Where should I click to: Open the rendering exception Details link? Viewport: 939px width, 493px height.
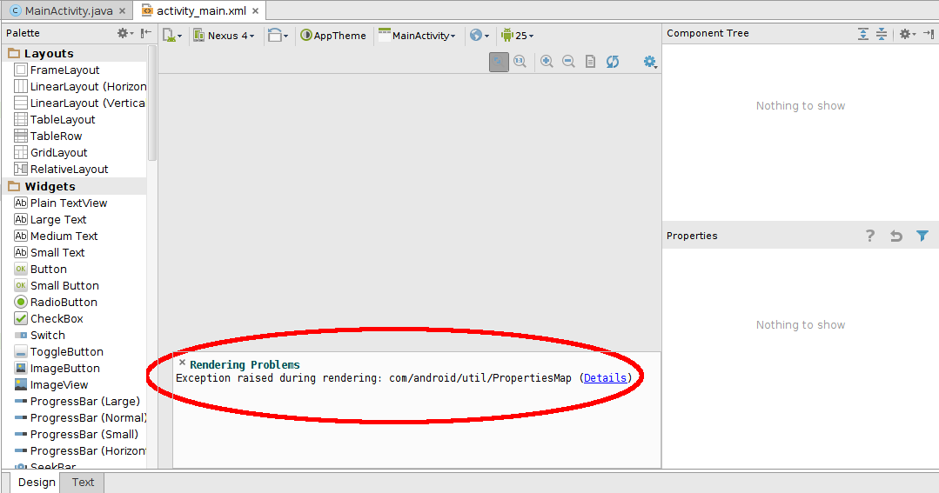pos(605,378)
